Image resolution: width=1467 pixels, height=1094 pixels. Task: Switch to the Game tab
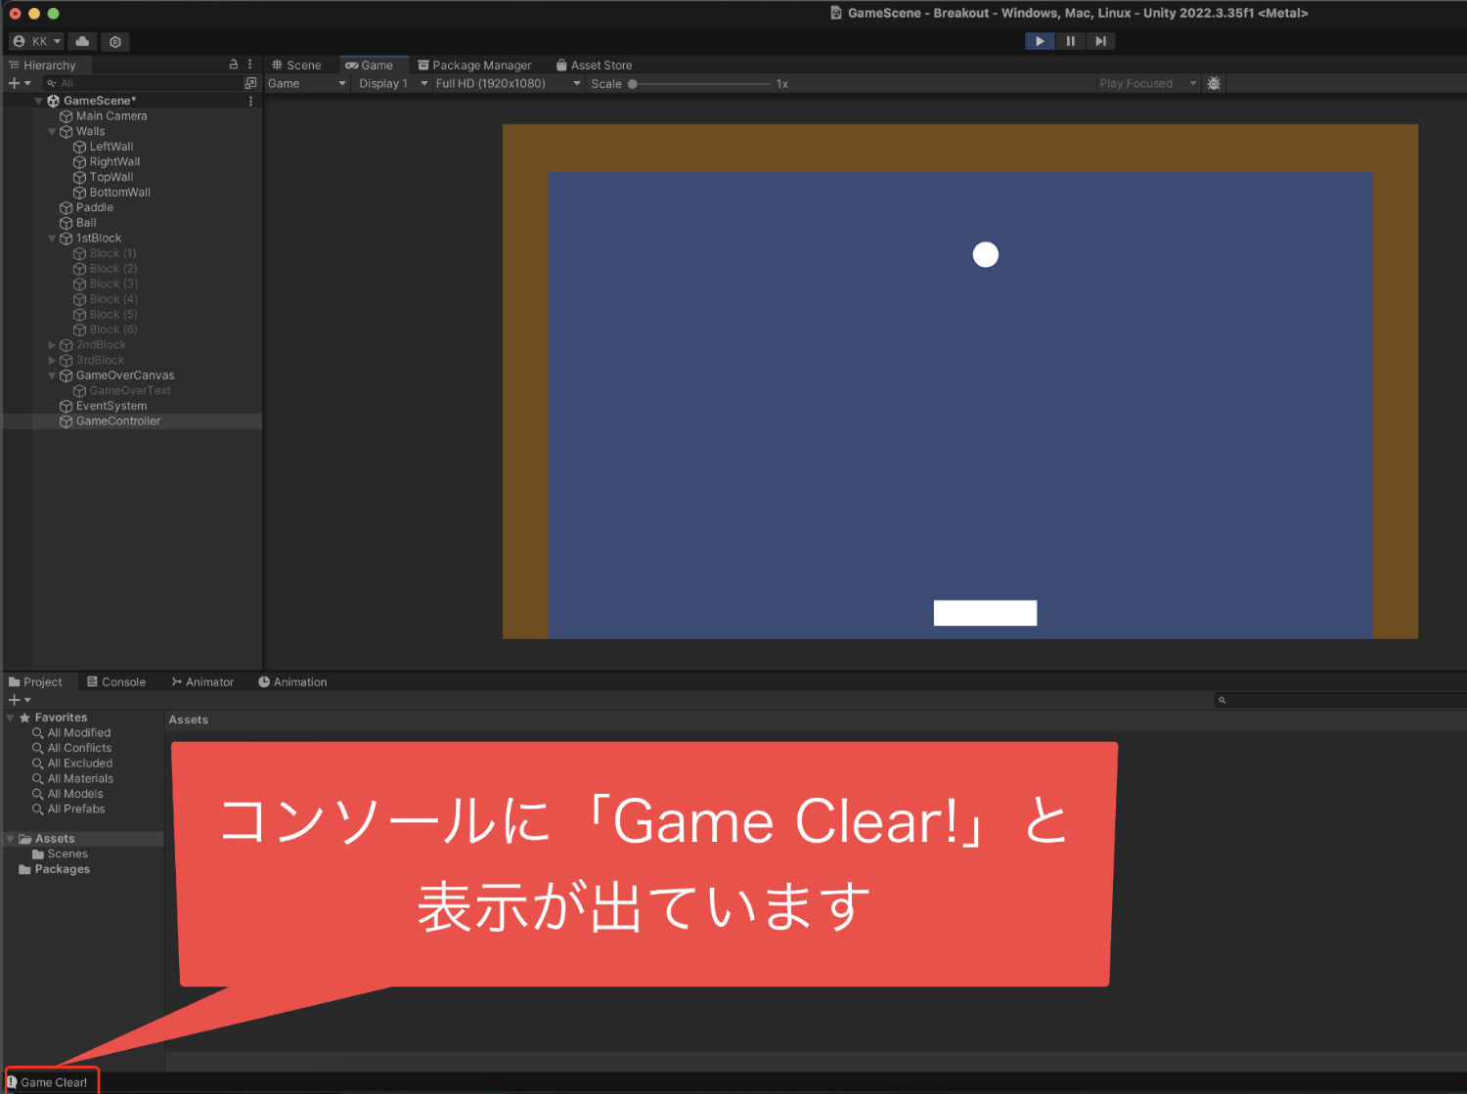(x=370, y=65)
